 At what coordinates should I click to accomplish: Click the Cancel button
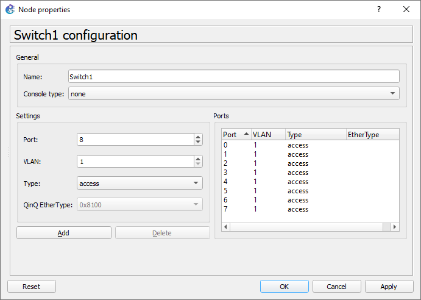(337, 287)
